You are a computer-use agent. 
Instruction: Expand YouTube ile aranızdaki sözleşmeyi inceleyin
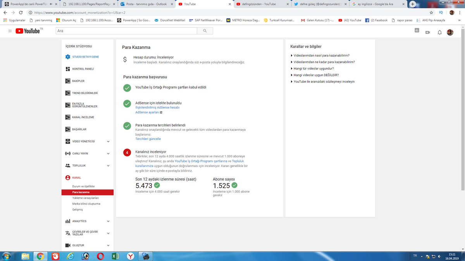pos(322,82)
